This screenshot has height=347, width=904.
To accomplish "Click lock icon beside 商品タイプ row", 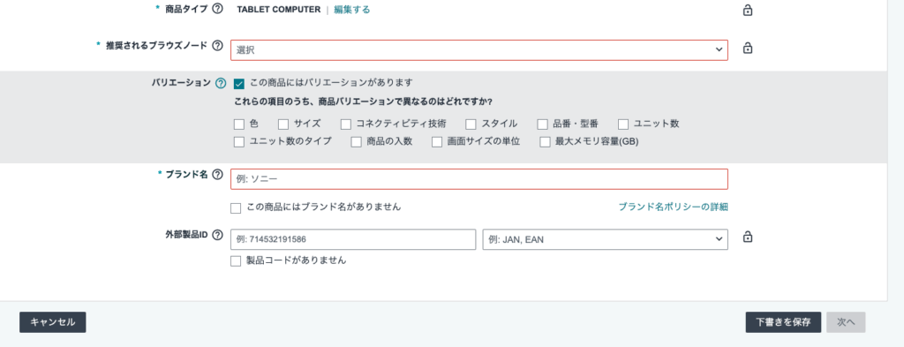I will point(747,10).
